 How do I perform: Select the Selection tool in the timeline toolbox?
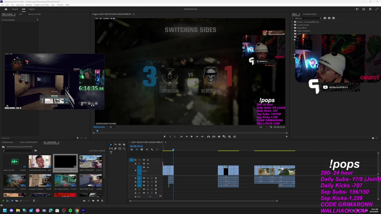coord(111,144)
